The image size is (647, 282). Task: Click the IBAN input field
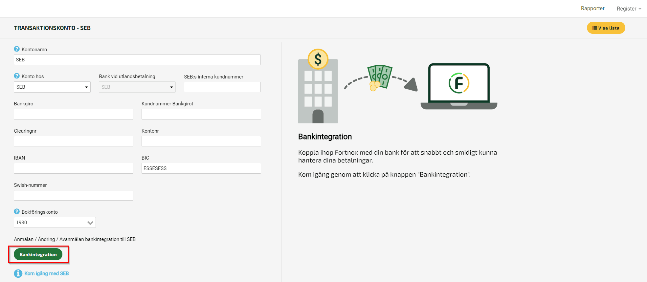pos(74,168)
